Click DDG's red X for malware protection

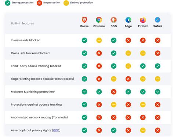(x=113, y=92)
